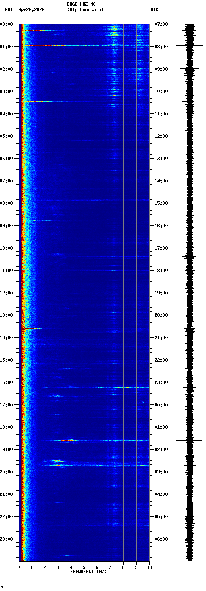Click the 11:00 UTC time label
206x591 pixels.
click(x=161, y=114)
